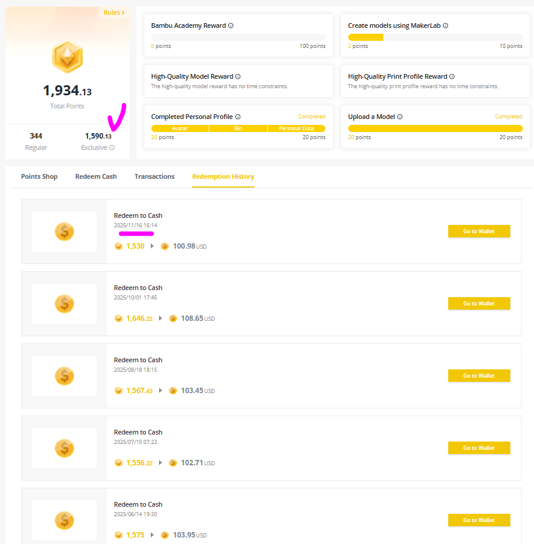Image resolution: width=534 pixels, height=544 pixels.
Task: Open the Rules link
Action: click(114, 12)
